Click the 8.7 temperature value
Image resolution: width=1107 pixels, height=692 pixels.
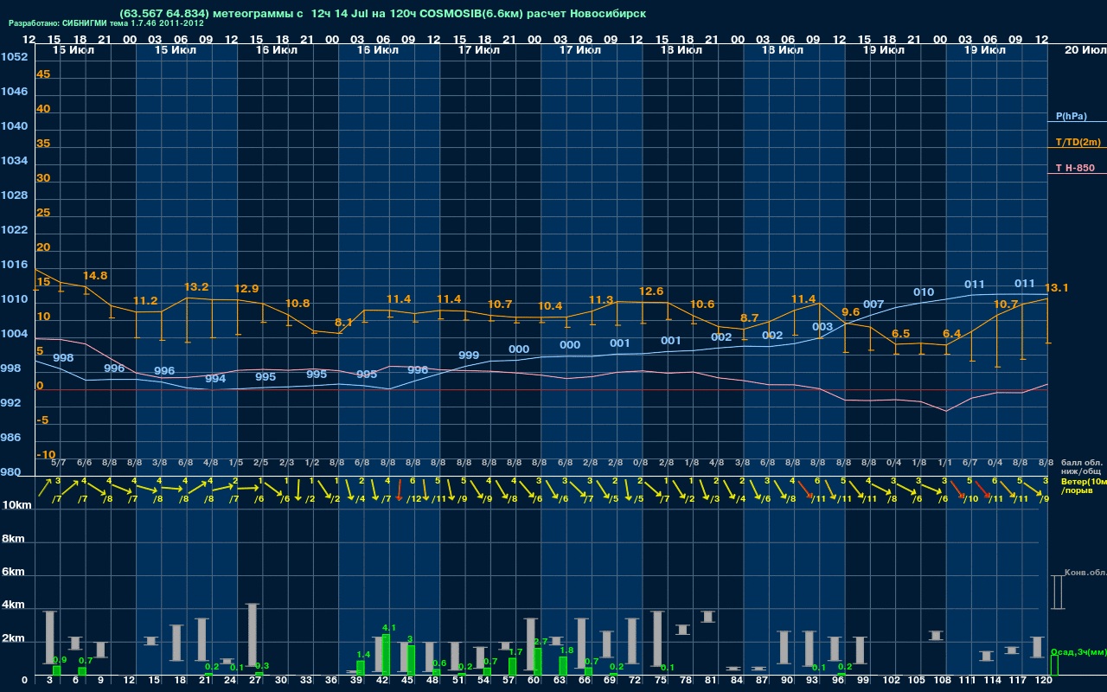(750, 318)
